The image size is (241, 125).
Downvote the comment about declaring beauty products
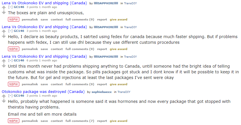[4, 36]
